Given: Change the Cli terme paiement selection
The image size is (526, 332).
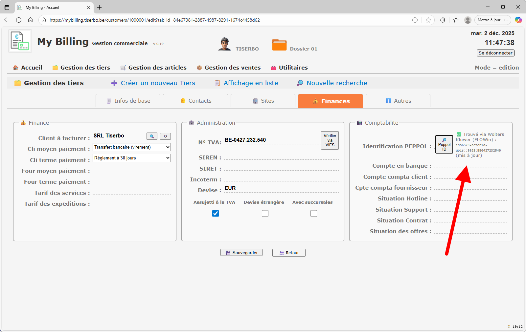Looking at the screenshot, I should tap(131, 158).
